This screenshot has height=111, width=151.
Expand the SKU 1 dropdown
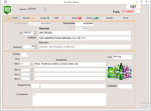pos(31,64)
